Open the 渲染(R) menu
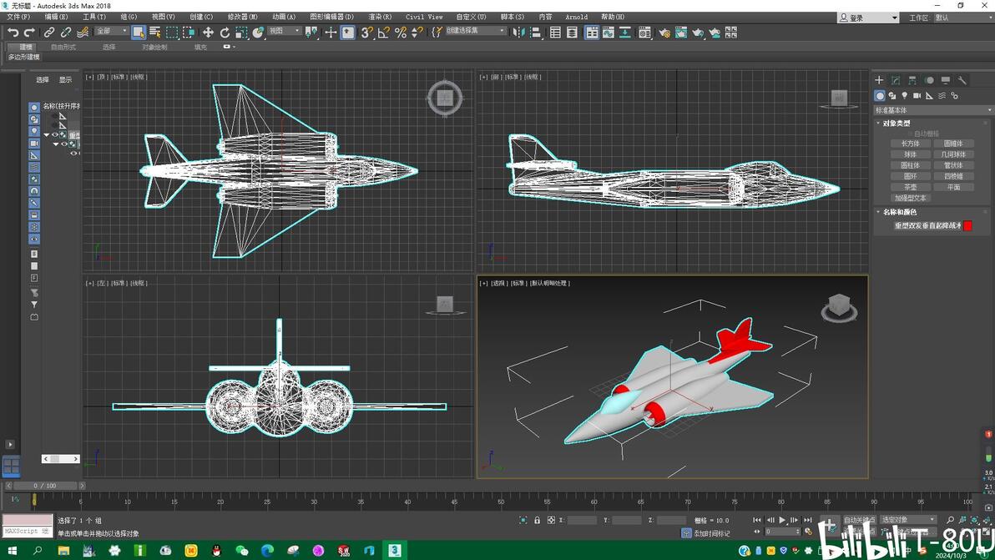 [380, 18]
